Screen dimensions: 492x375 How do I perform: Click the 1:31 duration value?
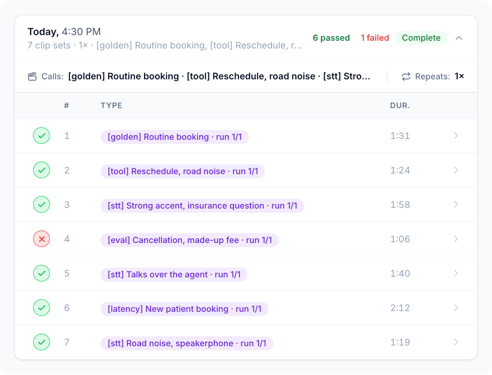[400, 136]
